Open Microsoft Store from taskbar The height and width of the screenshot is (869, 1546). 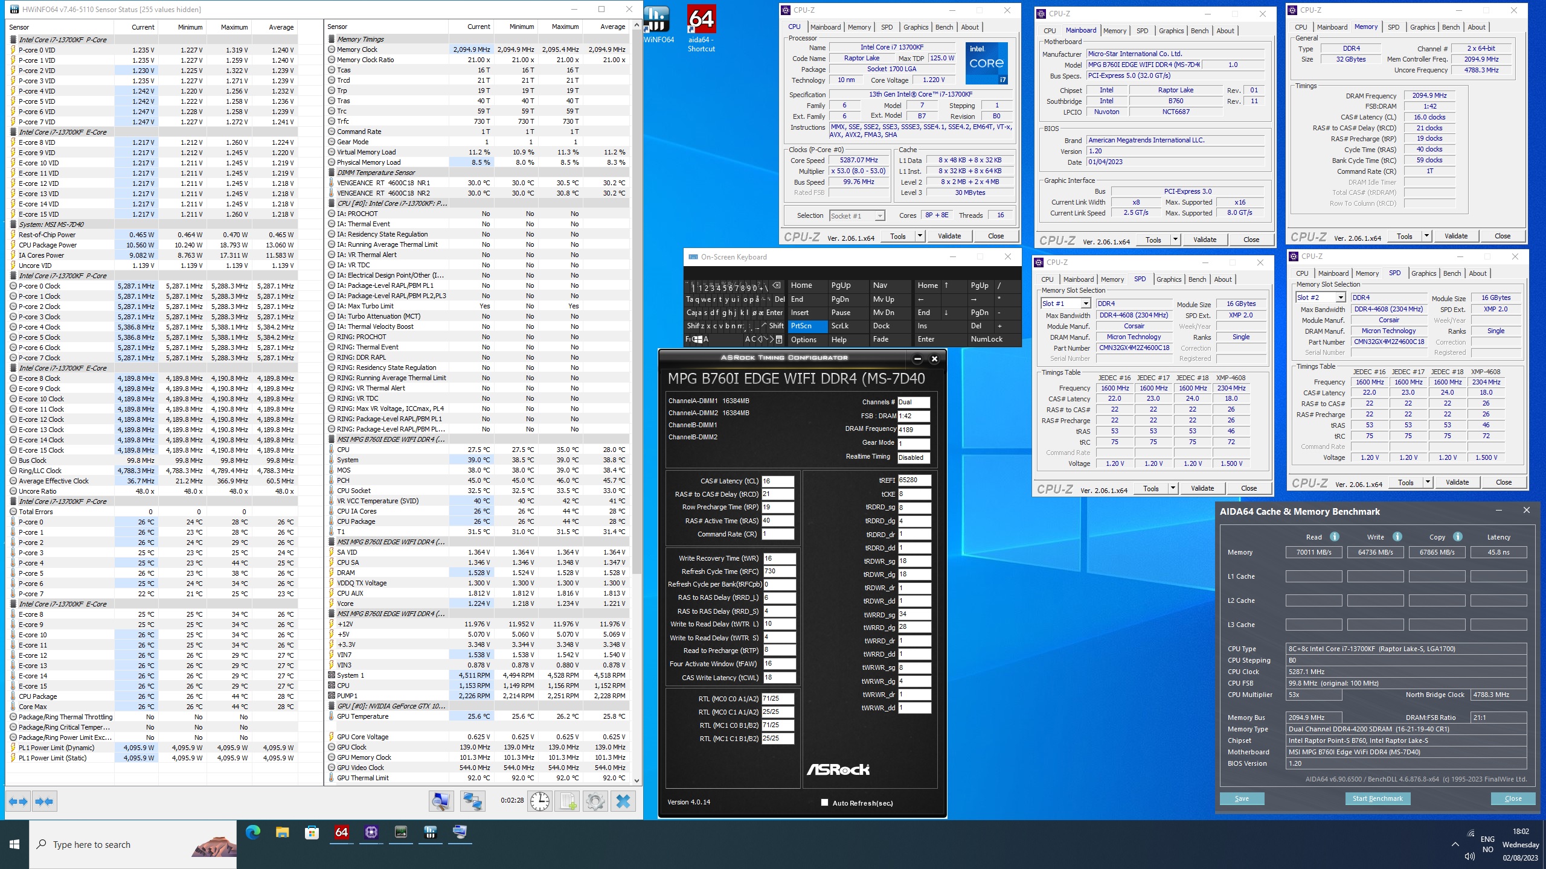312,833
